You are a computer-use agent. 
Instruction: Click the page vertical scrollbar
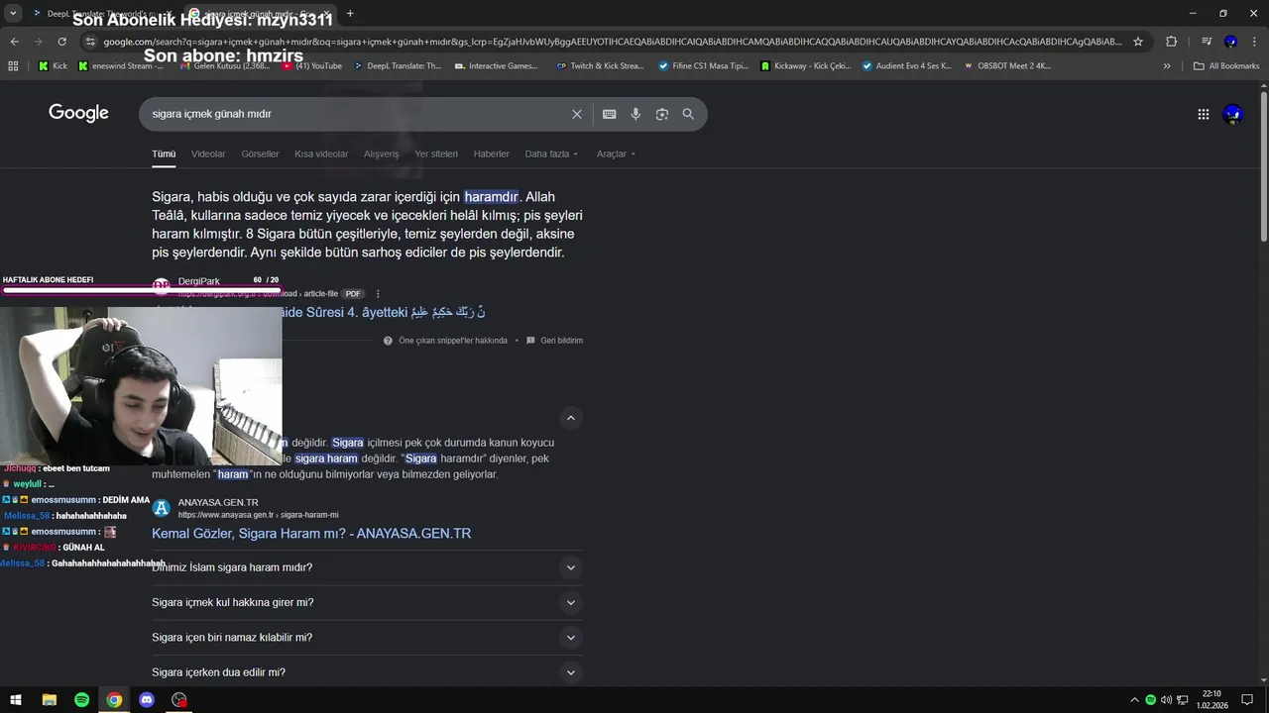click(x=1263, y=166)
